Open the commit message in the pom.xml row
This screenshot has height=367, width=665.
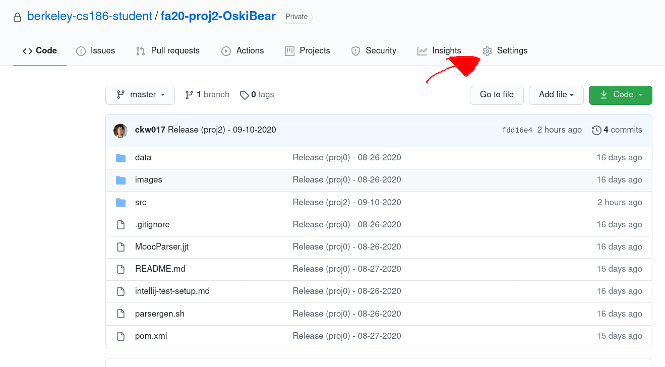[347, 336]
